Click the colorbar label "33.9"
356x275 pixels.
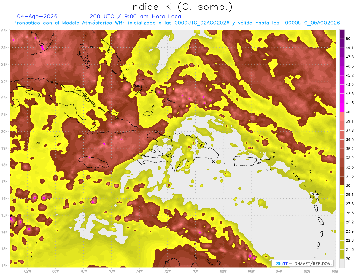pyautogui.click(x=350, y=158)
